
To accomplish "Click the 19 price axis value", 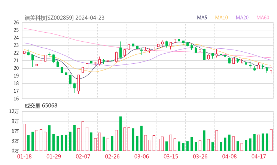I will 16,76.
